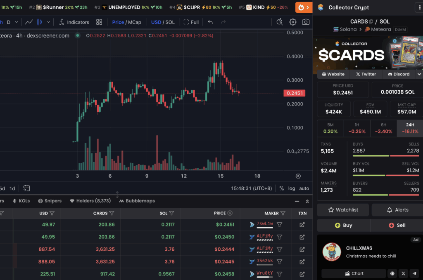Viewport: 423px width, 280px height.
Task: Open chart settings gear icon
Action: 293,22
